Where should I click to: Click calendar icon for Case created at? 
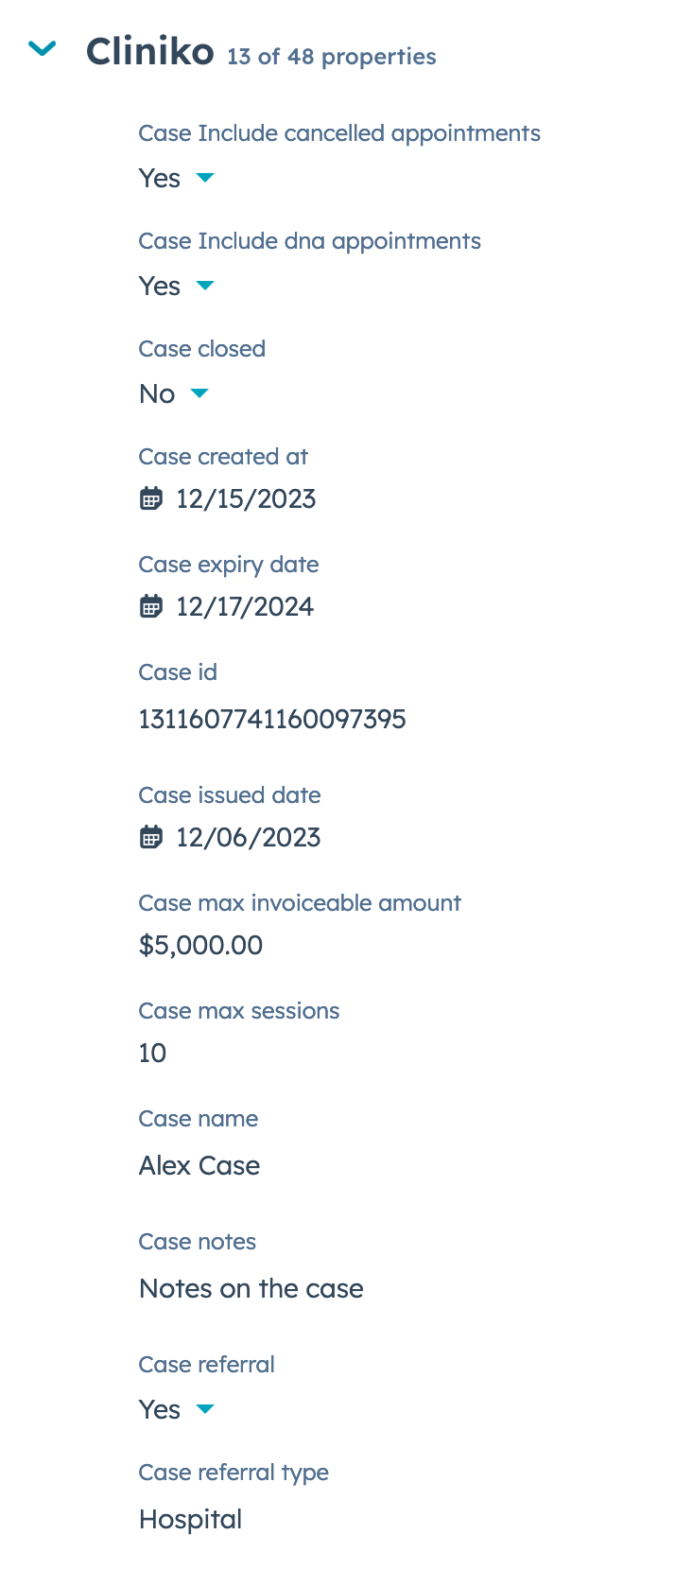(x=151, y=498)
